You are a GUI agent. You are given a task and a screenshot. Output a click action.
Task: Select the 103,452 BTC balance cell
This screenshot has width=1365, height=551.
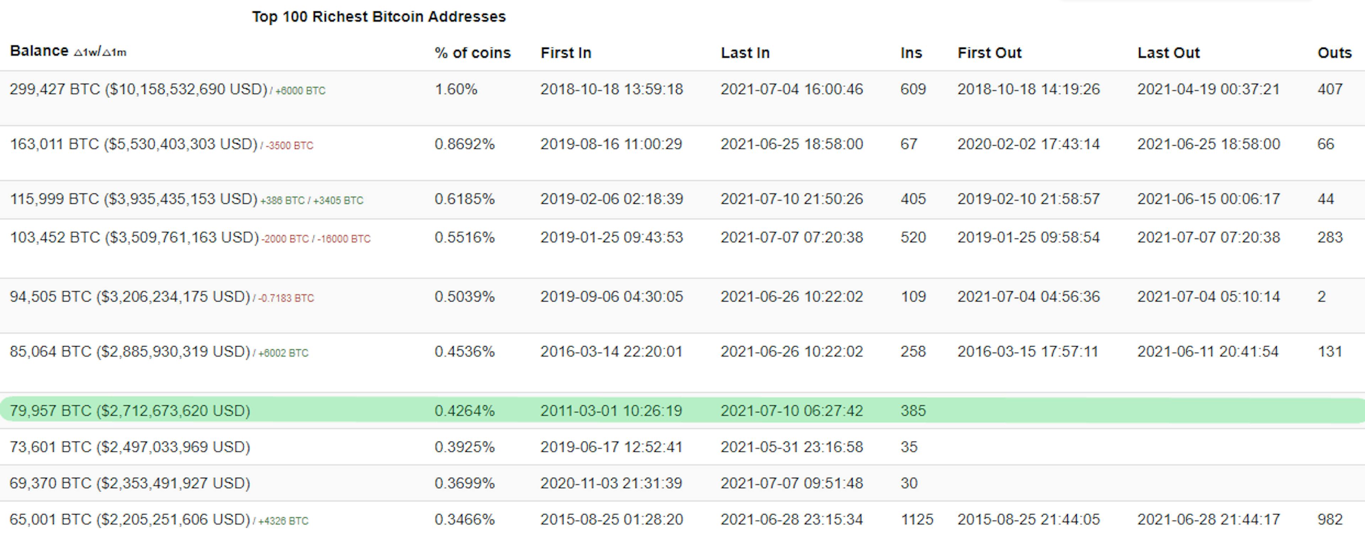pyautogui.click(x=134, y=237)
